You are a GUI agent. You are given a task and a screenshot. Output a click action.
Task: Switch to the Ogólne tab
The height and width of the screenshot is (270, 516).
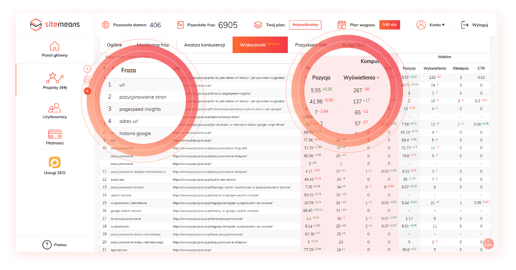pos(114,45)
